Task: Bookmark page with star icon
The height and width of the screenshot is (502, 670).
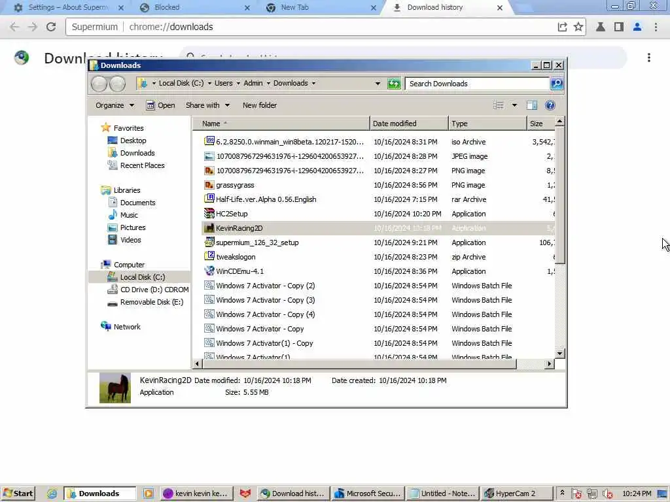Action: [578, 27]
